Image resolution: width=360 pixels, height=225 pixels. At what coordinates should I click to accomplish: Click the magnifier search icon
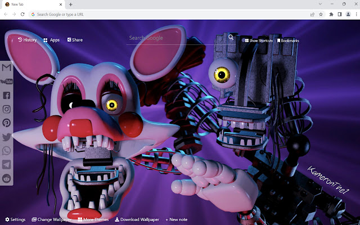point(231,38)
